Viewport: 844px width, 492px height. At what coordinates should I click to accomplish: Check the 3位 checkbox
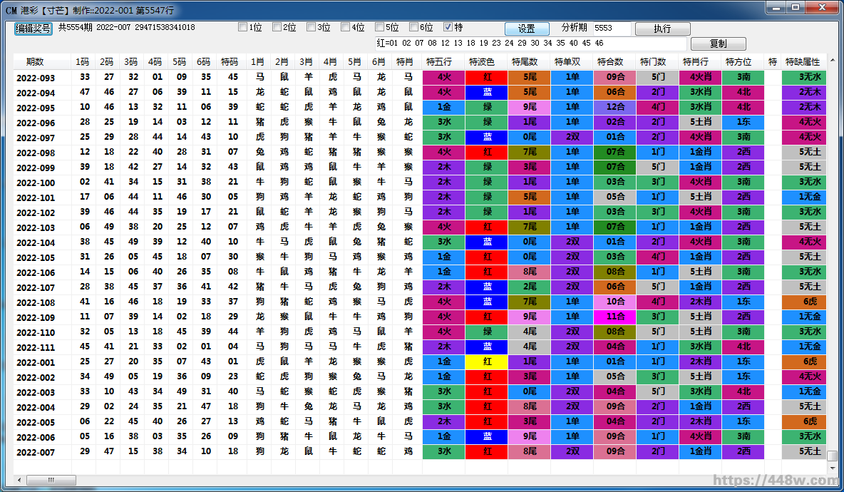[x=311, y=28]
